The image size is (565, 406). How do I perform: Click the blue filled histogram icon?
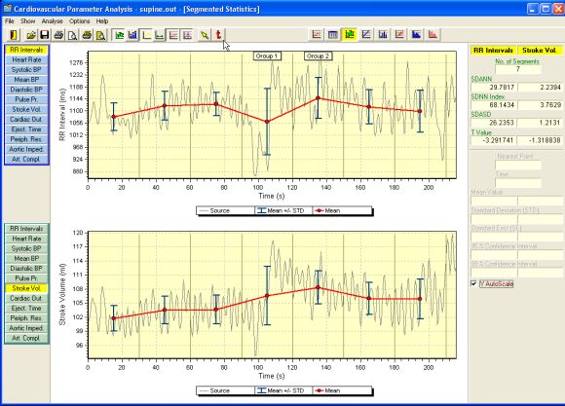point(416,35)
